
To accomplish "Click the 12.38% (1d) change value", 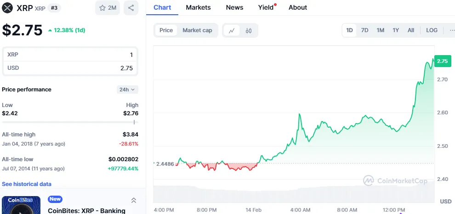I will coord(69,30).
